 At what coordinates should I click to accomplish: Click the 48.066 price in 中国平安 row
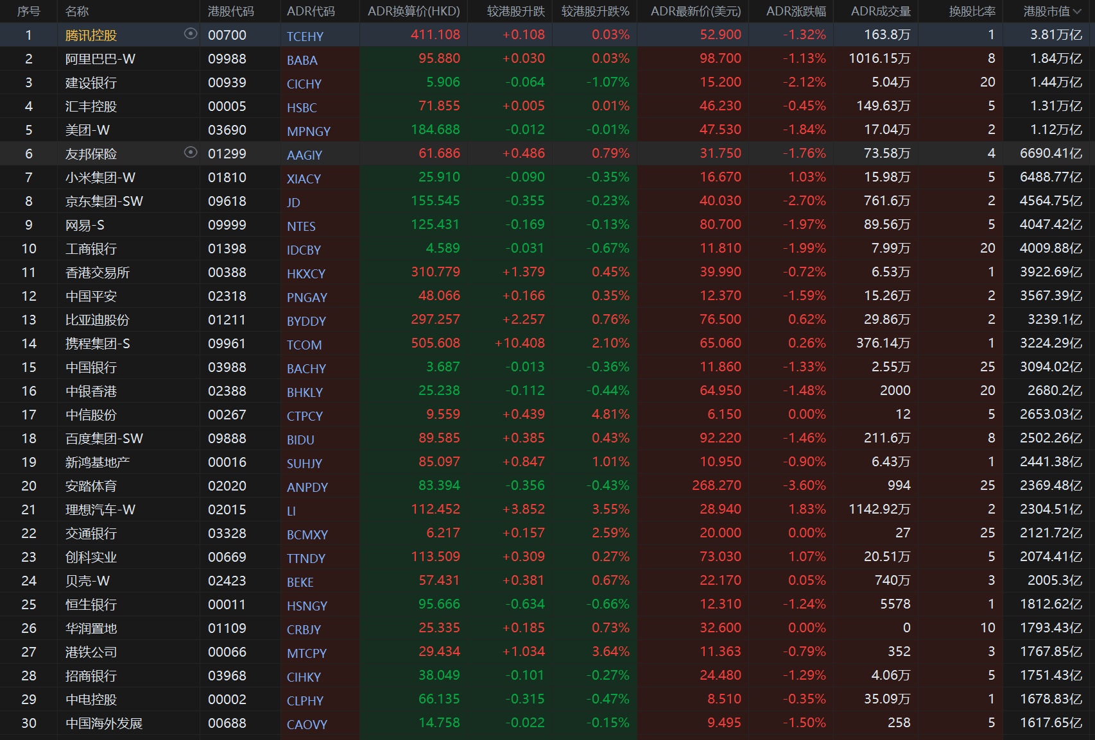click(x=439, y=296)
